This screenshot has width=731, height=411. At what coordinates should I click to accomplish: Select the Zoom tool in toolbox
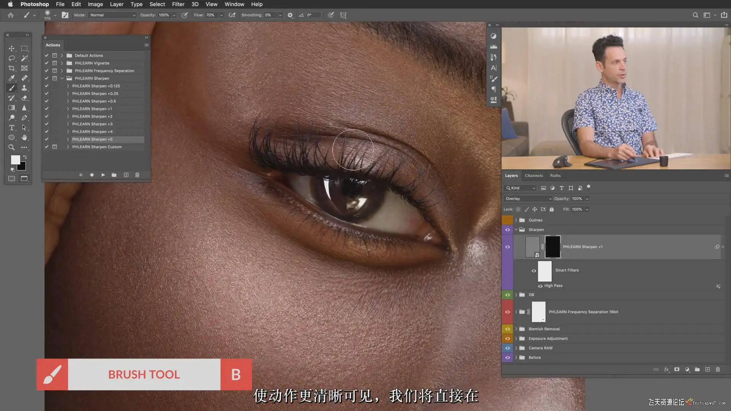point(11,147)
